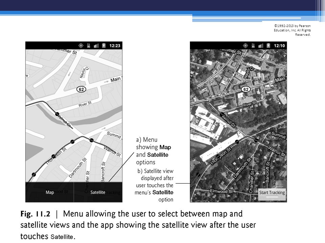This screenshot has height=243, width=325.
Task: Click the GPS location icon in left phone status bar
Action: click(81, 46)
